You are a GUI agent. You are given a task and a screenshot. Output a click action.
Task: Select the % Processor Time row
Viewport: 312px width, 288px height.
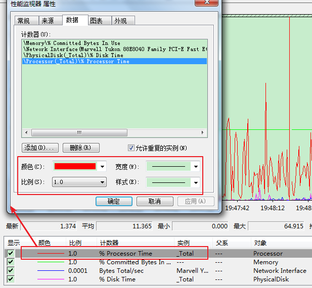tap(158, 254)
